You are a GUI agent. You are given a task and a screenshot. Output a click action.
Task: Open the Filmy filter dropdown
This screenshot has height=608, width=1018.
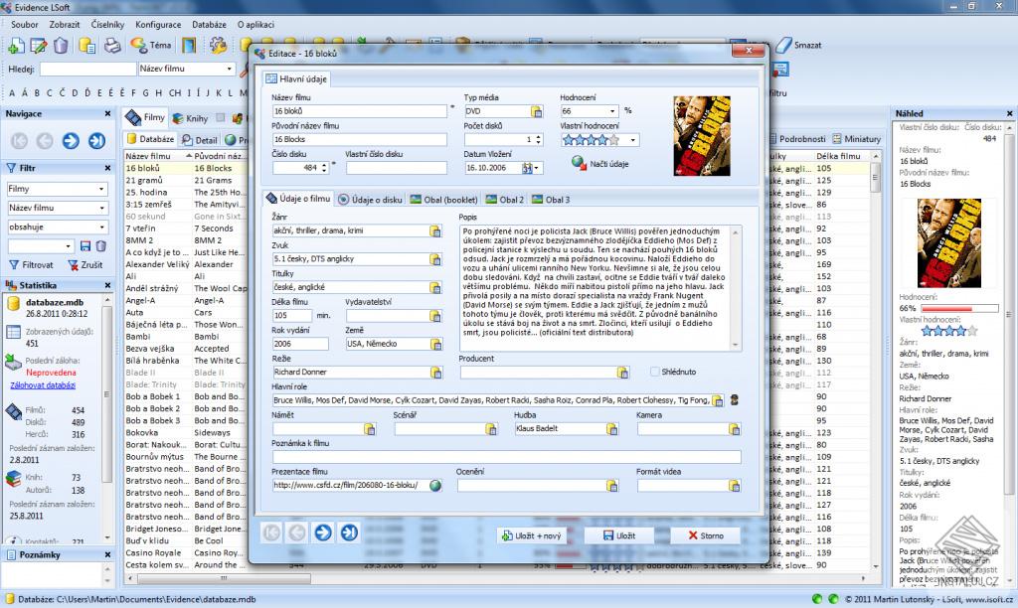pyautogui.click(x=101, y=189)
